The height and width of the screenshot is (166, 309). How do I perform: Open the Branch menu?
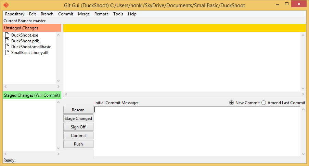pyautogui.click(x=47, y=14)
